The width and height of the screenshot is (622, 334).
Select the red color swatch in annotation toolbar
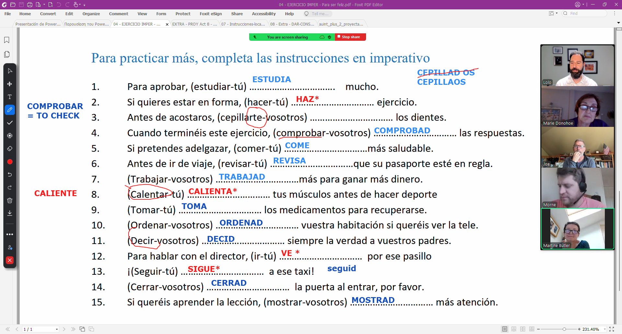pyautogui.click(x=10, y=162)
